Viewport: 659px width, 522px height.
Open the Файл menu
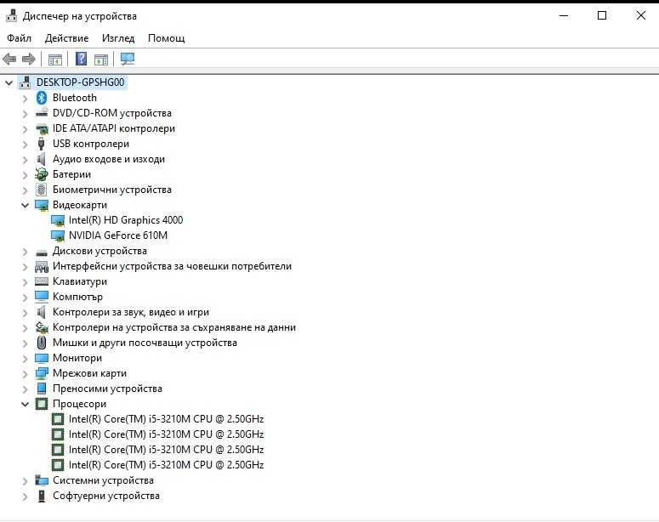point(19,38)
